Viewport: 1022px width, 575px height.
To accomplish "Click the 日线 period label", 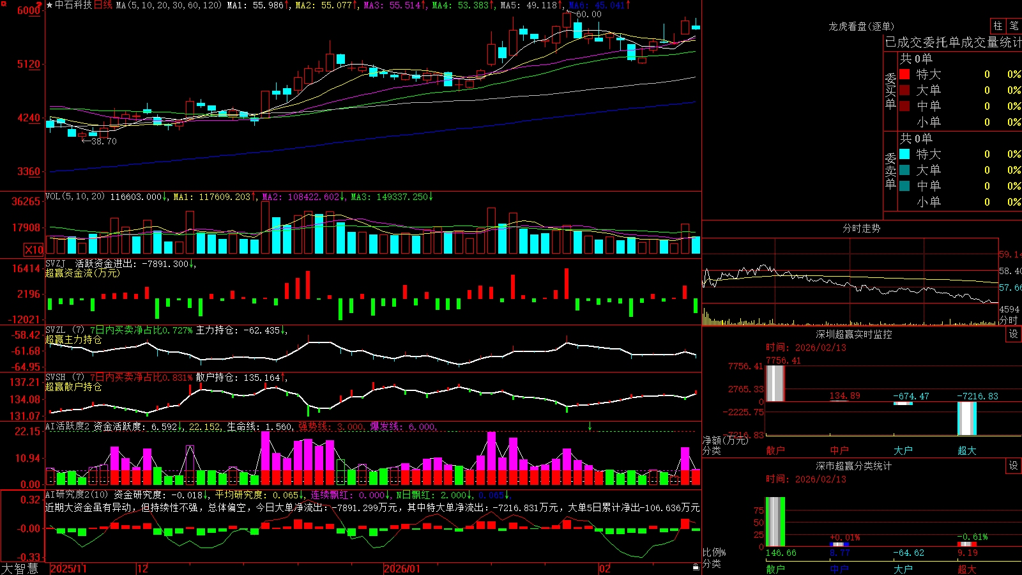I will click(103, 5).
